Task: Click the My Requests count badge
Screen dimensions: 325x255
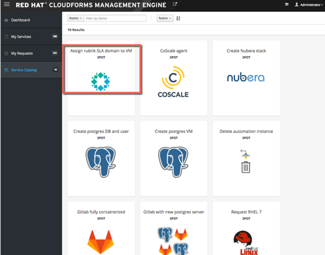Action: [55, 53]
